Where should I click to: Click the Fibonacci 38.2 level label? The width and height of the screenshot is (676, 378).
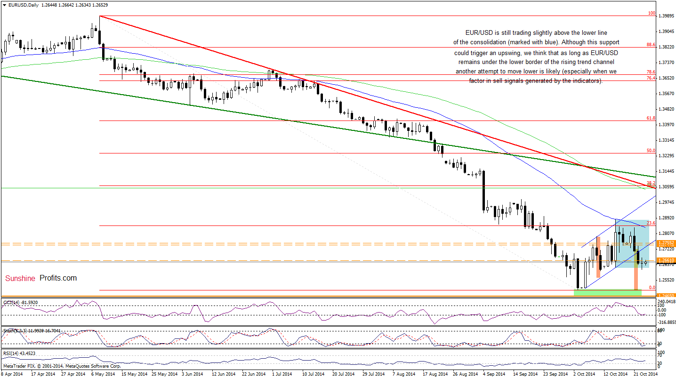point(651,183)
